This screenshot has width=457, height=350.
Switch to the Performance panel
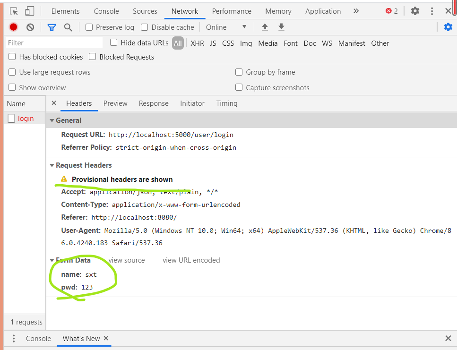[232, 11]
